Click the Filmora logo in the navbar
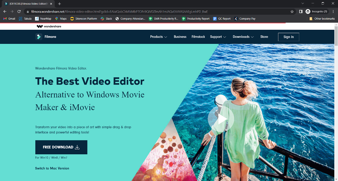 (46, 37)
